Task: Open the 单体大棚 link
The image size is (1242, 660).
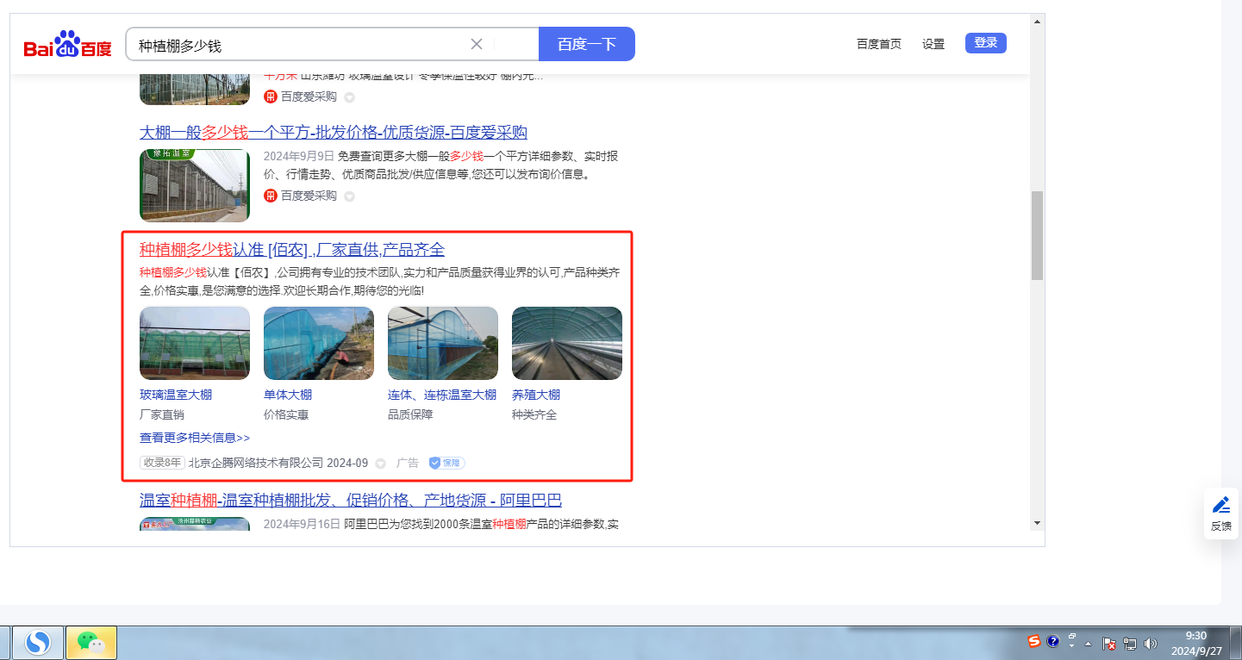Action: point(288,395)
